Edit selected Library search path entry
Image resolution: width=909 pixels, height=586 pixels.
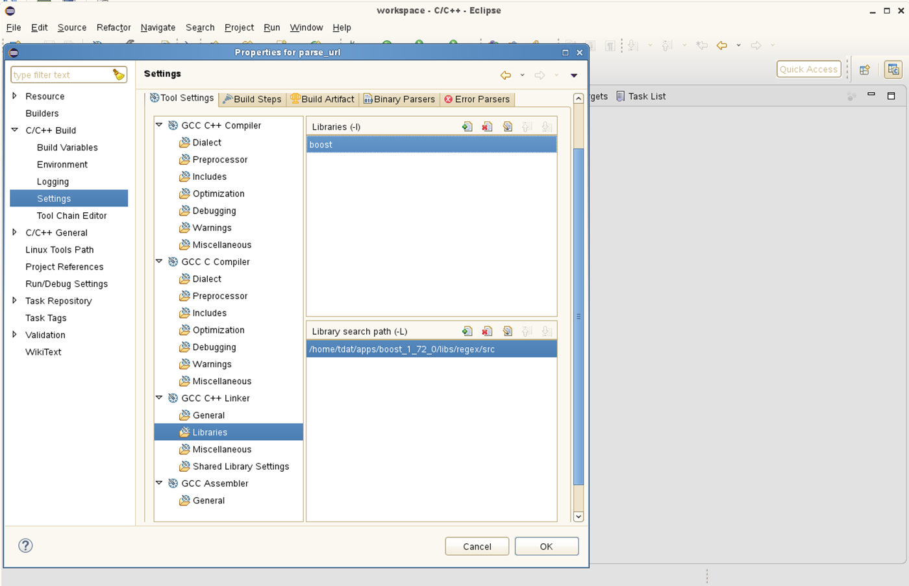[507, 331]
